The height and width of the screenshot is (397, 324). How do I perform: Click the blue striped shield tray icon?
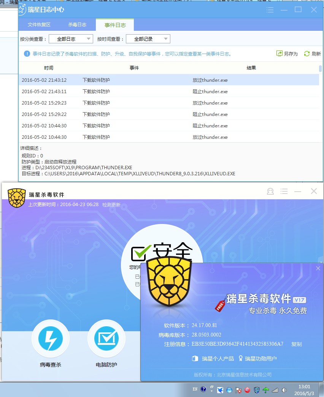[256, 390]
